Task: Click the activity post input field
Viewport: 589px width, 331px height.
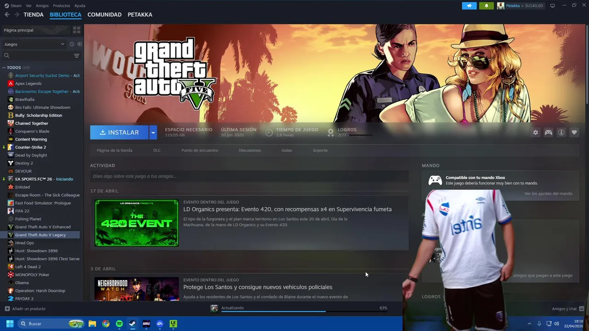Action: tap(249, 176)
